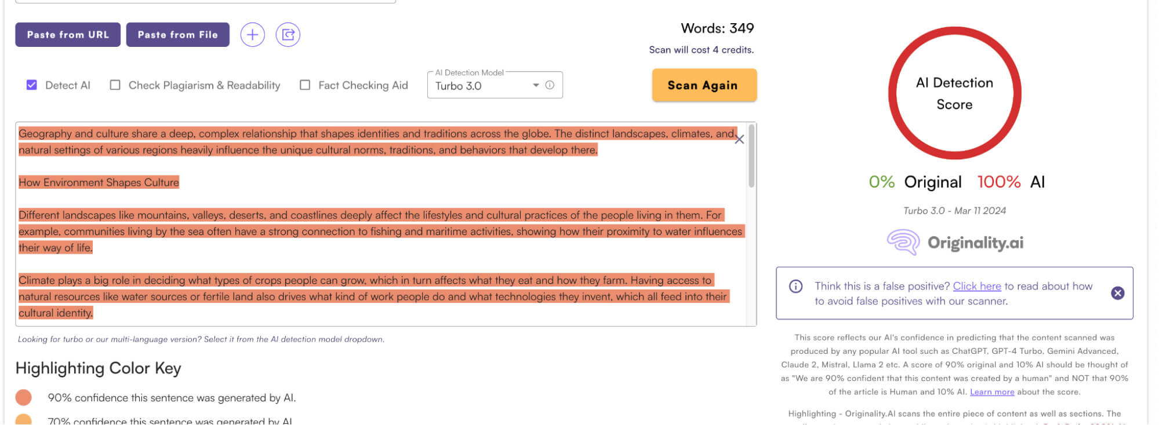Screen dimensions: 1159x425
Task: Tick the Fact Checking Aid checkbox
Action: click(305, 85)
